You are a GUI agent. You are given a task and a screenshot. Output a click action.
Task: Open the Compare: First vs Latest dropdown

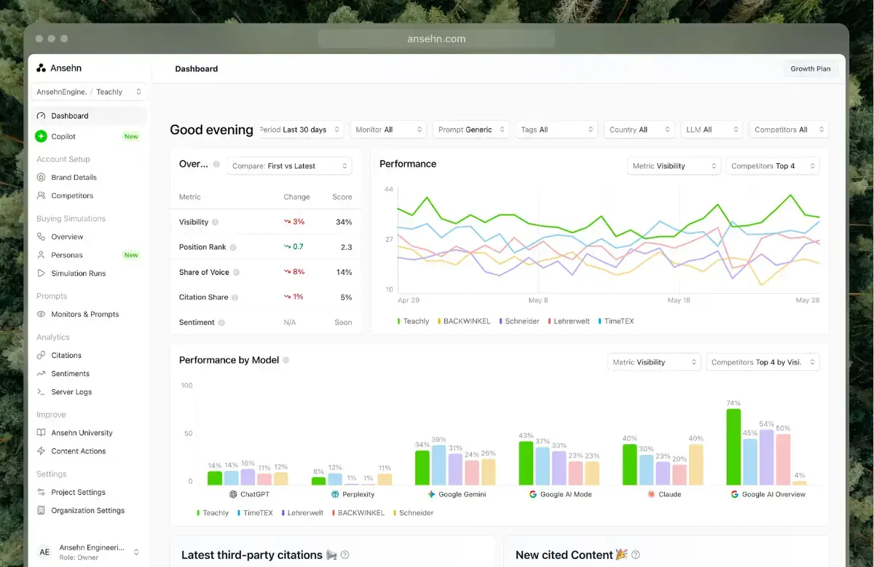click(x=289, y=166)
